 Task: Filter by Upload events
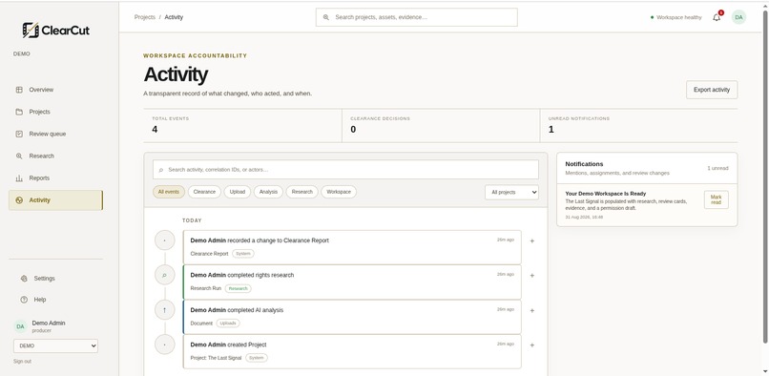point(238,192)
